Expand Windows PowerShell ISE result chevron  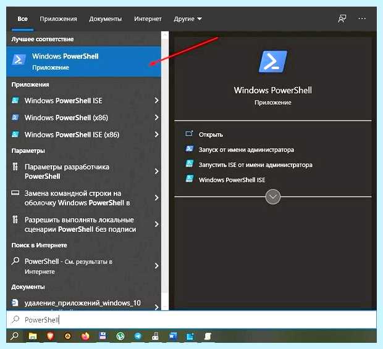(156, 101)
